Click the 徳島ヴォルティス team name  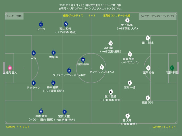[73, 16]
